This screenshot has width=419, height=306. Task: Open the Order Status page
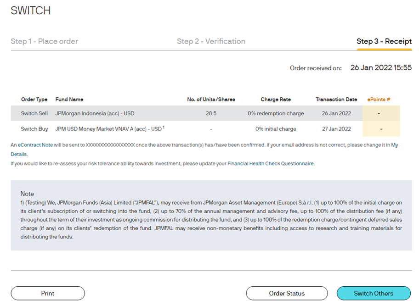point(287,293)
